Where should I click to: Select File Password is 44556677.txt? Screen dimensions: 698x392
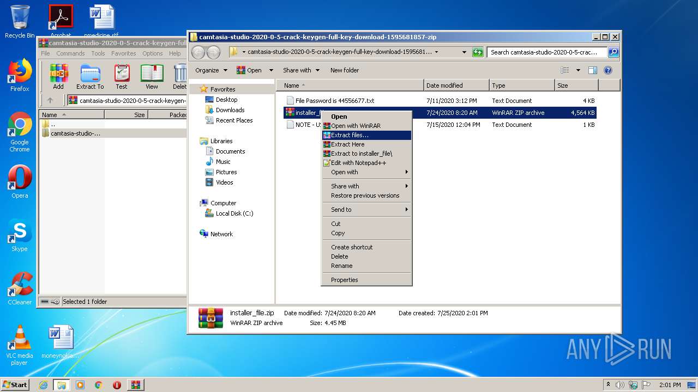[x=334, y=101]
